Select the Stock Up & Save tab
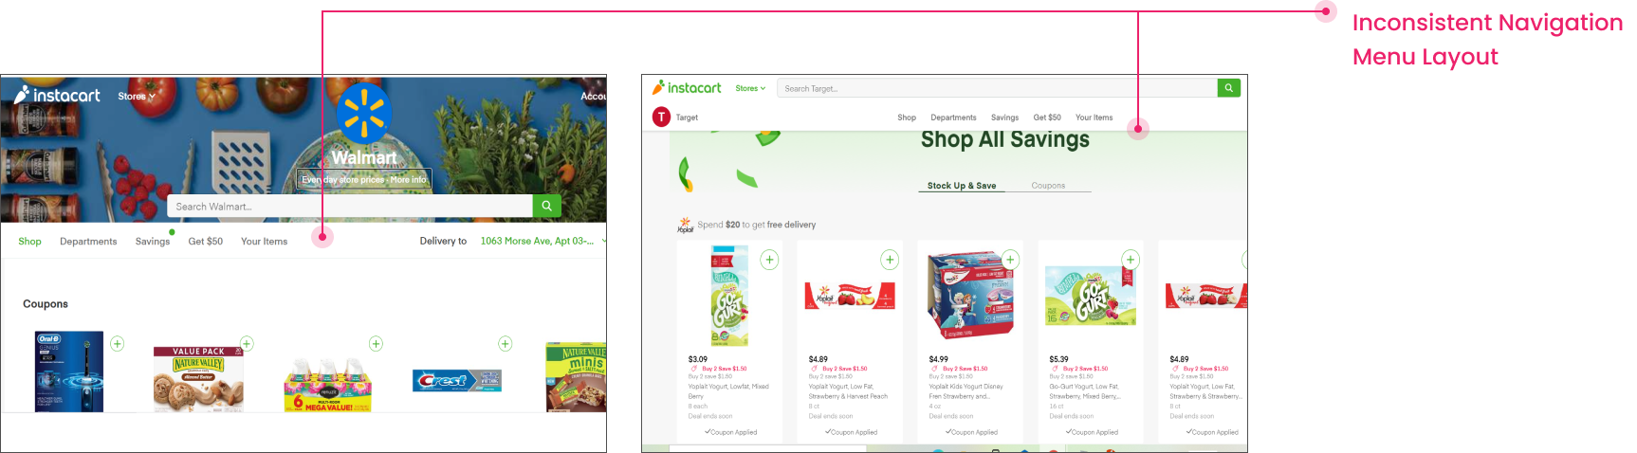 962,186
